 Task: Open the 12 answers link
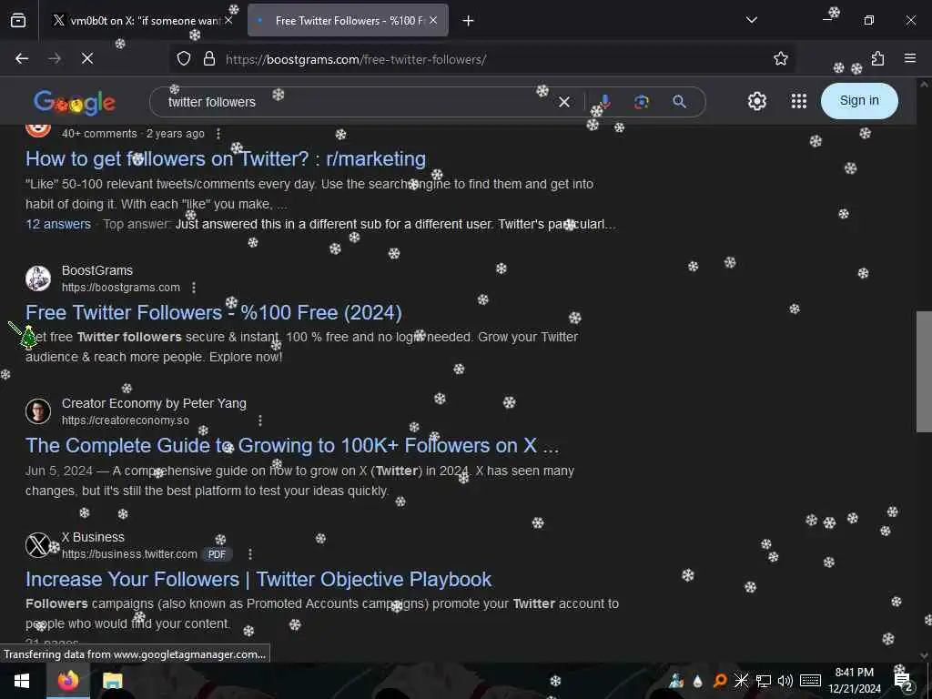point(58,224)
